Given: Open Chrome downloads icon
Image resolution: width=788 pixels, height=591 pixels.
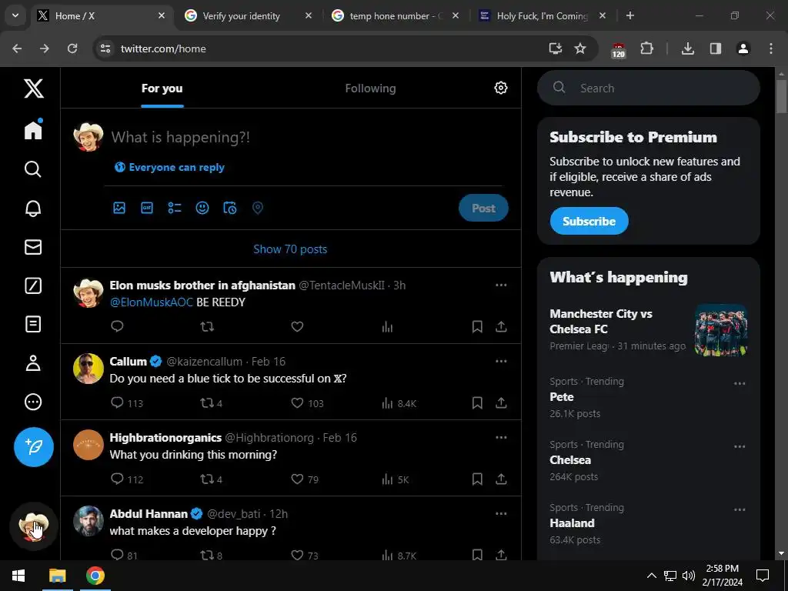Looking at the screenshot, I should 687,48.
